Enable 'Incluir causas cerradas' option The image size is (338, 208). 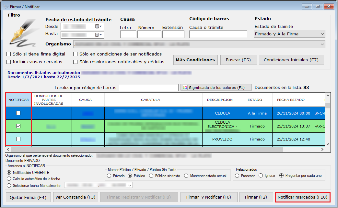[x=9, y=62]
